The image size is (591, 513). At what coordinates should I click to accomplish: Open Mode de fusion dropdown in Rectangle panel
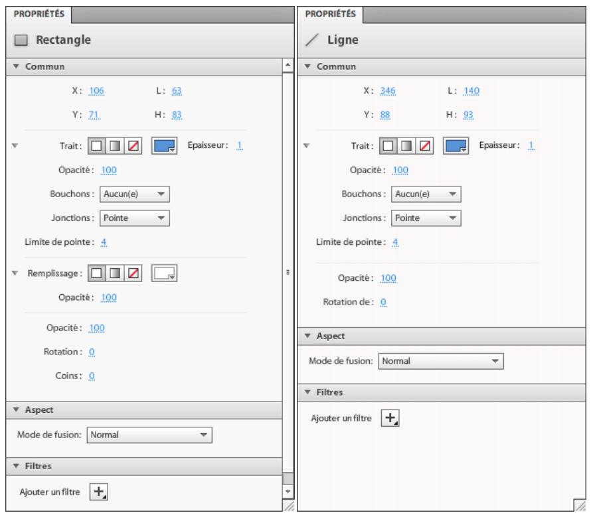149,435
